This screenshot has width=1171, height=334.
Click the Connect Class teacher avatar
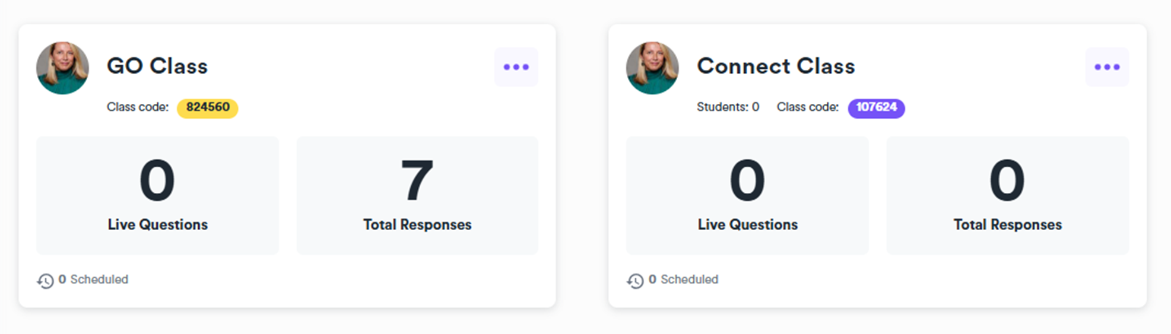[x=652, y=68]
